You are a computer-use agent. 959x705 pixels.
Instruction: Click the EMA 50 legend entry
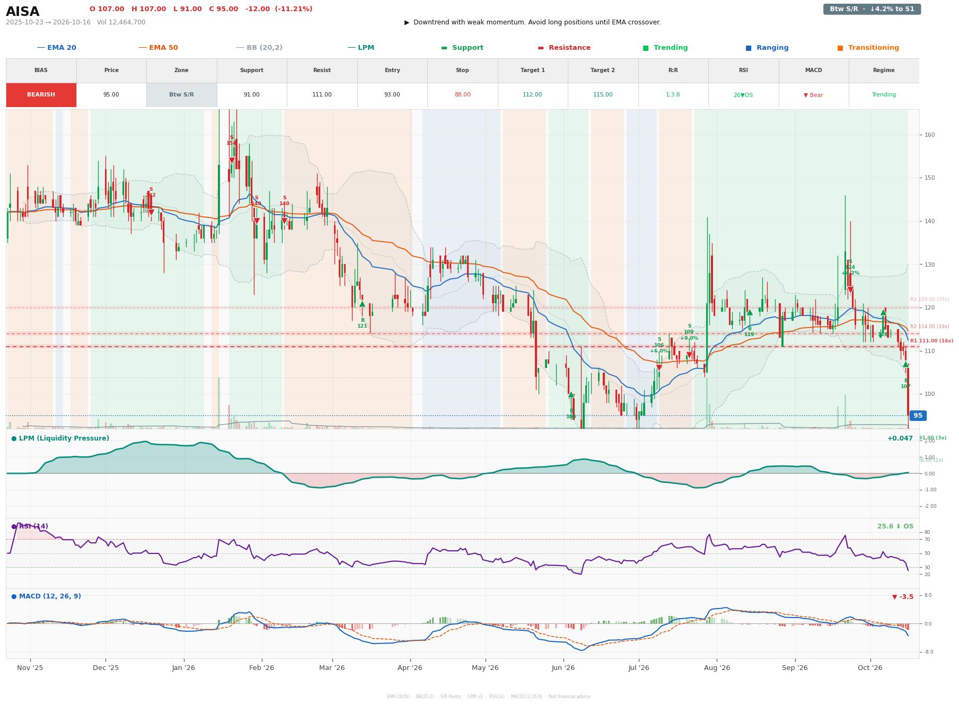coord(158,48)
